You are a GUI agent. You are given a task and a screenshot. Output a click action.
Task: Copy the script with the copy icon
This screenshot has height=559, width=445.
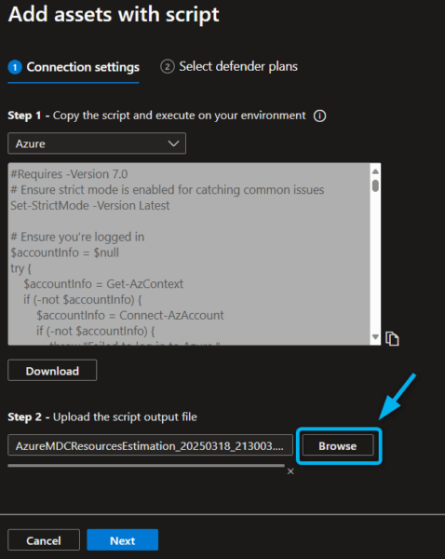392,338
